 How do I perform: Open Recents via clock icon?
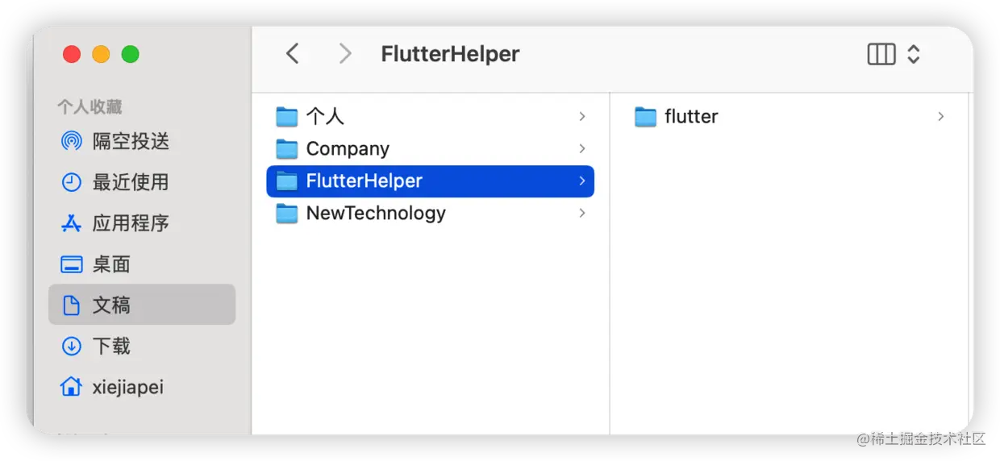[72, 183]
